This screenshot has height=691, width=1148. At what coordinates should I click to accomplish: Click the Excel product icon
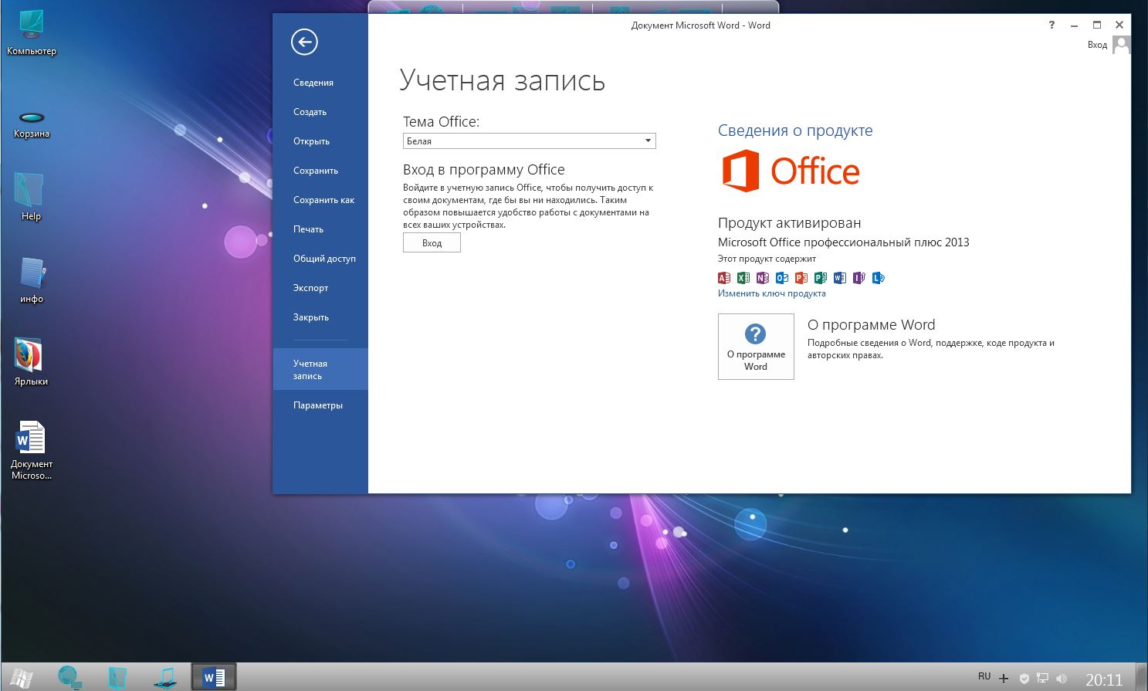[x=743, y=278]
